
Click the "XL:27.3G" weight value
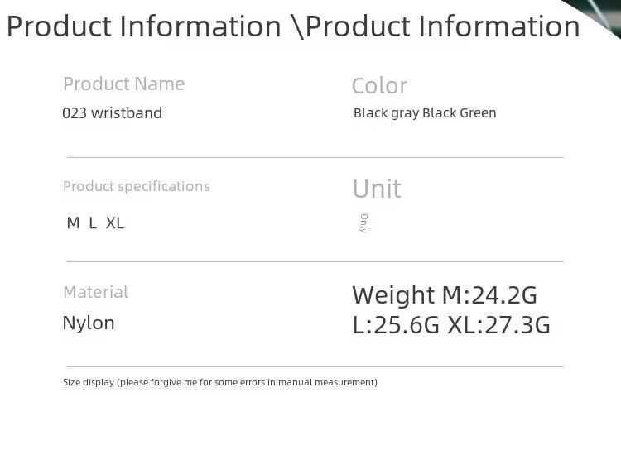tap(498, 325)
